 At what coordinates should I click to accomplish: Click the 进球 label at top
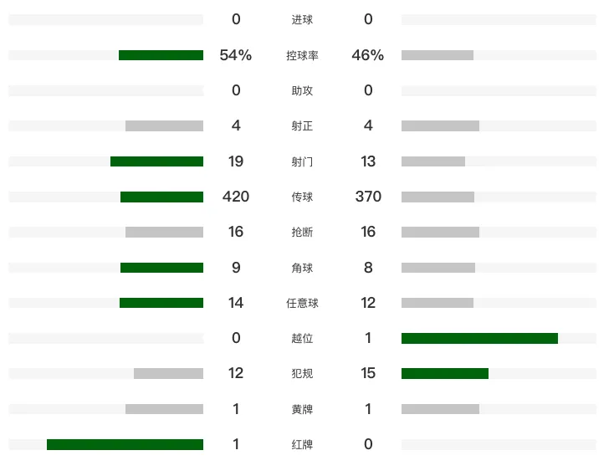tap(302, 19)
